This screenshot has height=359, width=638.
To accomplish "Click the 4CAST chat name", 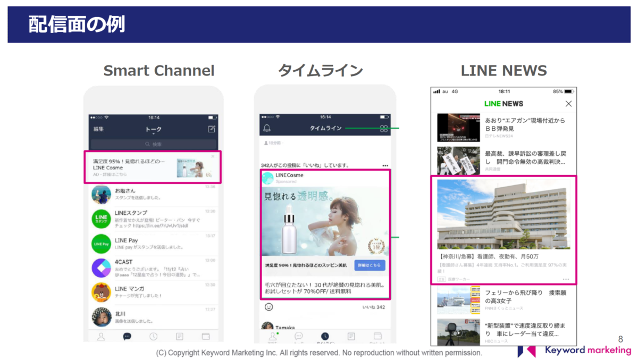I will [124, 262].
